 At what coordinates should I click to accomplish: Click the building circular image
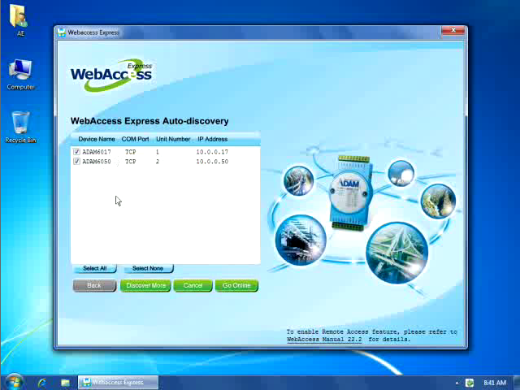pyautogui.click(x=301, y=240)
